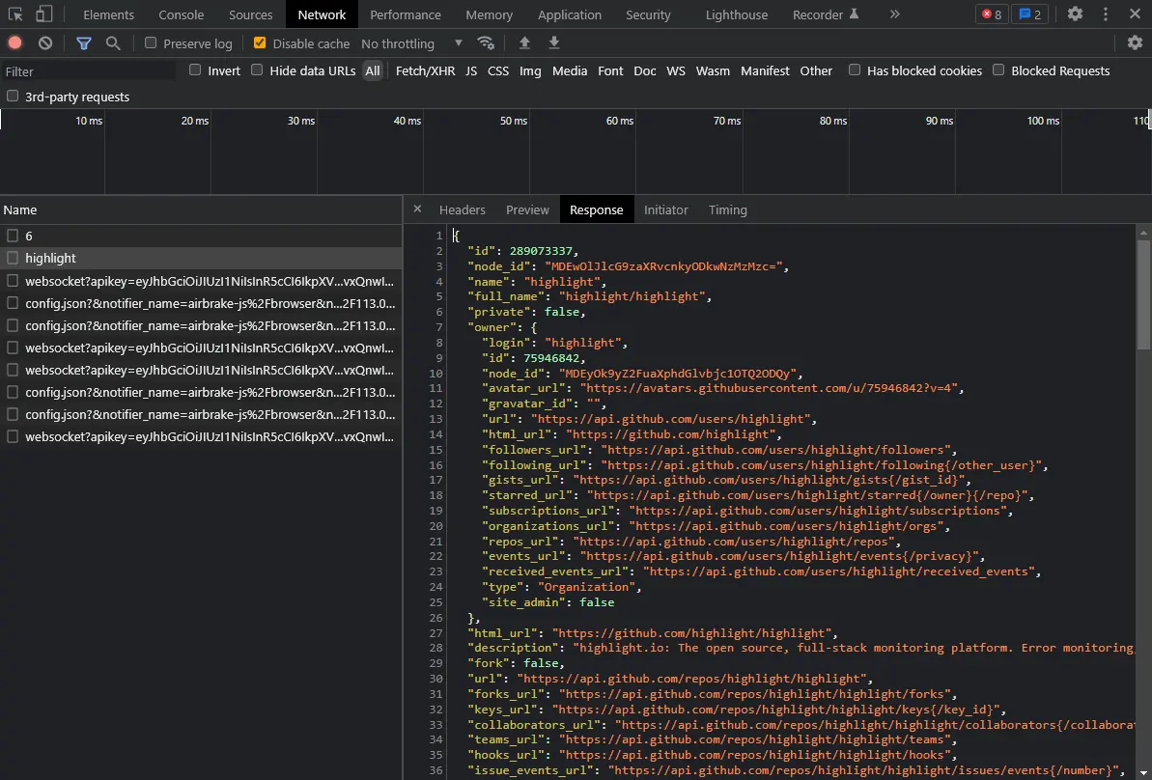Disable the Disable cache checkbox
Image resolution: width=1152 pixels, height=780 pixels.
click(x=260, y=42)
